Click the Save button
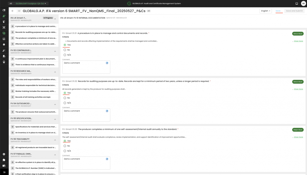Screen dimensions: 307x175 pyautogui.click(x=278, y=11)
